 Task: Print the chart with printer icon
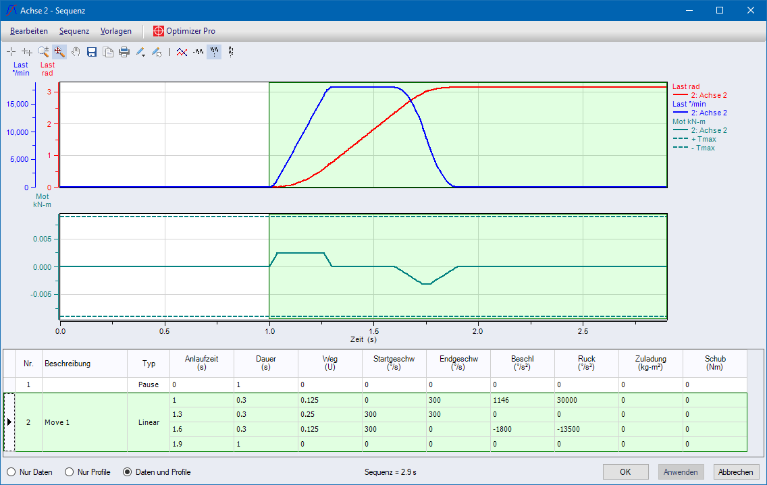pos(124,52)
